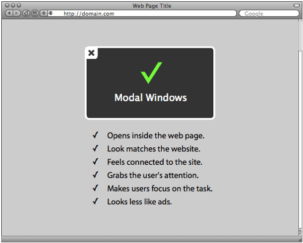This screenshot has height=243, width=303.
Task: Click the checkmark beside Looks less like ads
Action: click(95, 201)
